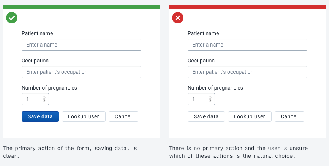The image size is (329, 166).
Task: Click the green checkmark icon
Action: pos(12,18)
